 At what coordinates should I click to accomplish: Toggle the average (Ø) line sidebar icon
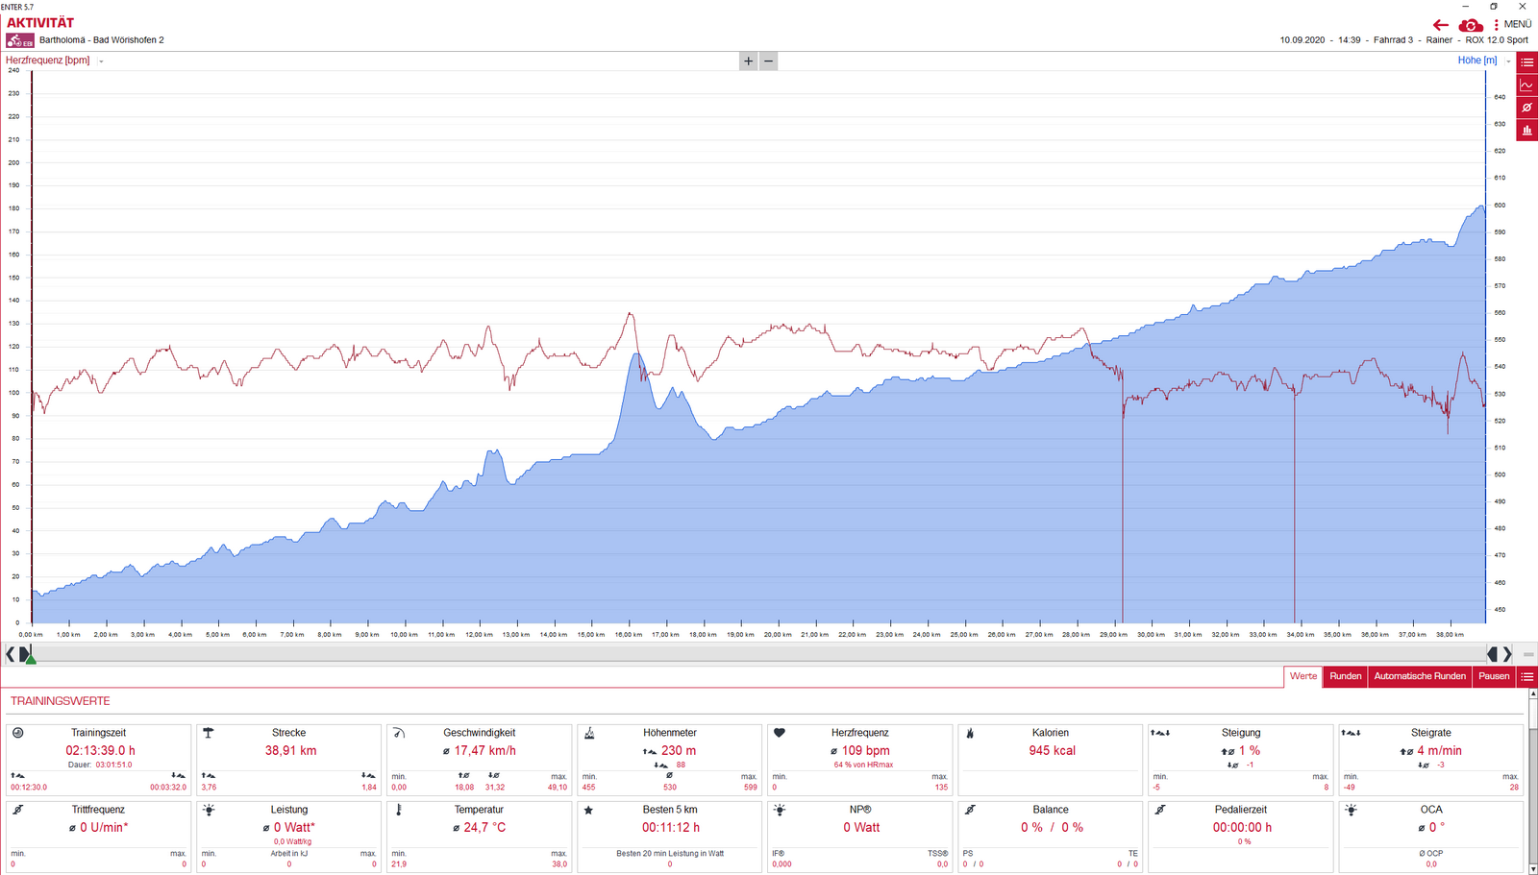click(x=1526, y=108)
